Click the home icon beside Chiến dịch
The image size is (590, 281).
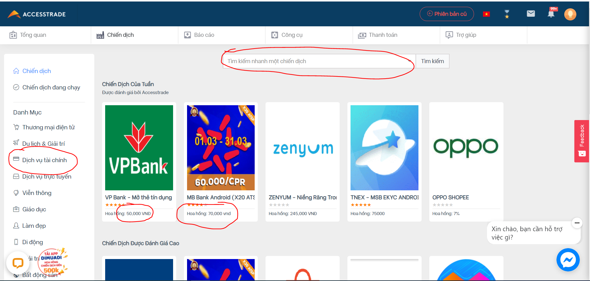[x=16, y=71]
